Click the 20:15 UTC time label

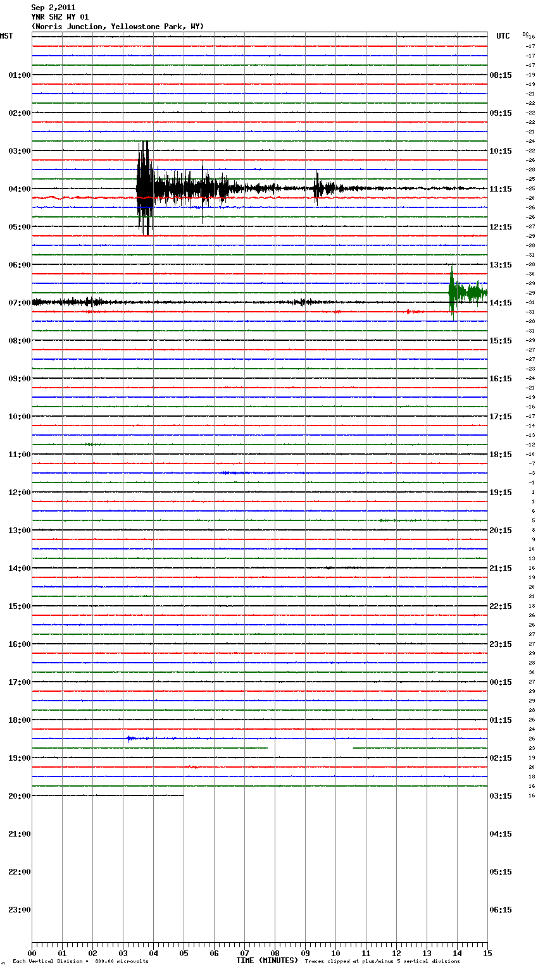click(501, 531)
